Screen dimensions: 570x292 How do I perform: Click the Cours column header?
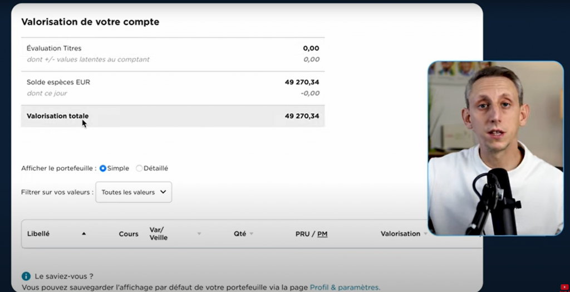[x=129, y=234]
